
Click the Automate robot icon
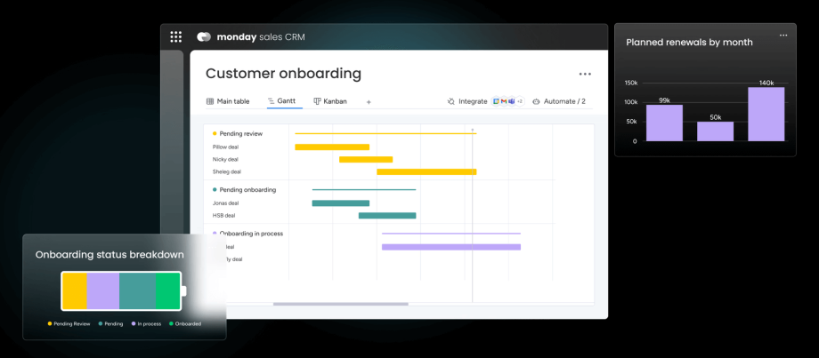pos(536,102)
